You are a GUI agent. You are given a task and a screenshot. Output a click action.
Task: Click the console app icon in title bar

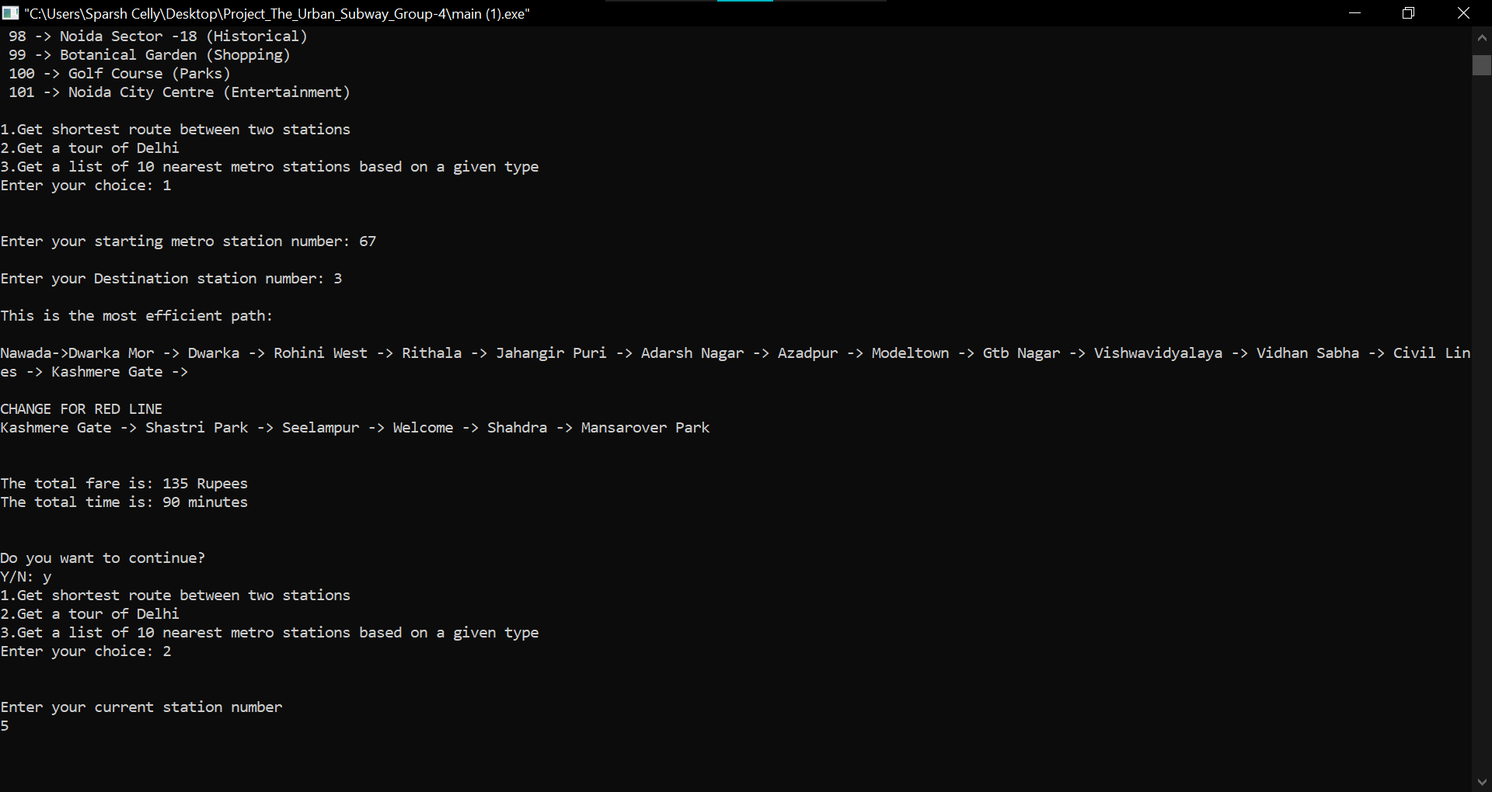coord(10,13)
